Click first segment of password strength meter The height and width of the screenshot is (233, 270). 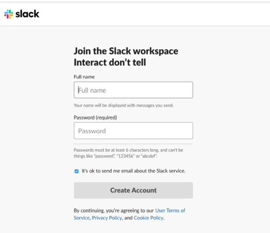point(88,144)
